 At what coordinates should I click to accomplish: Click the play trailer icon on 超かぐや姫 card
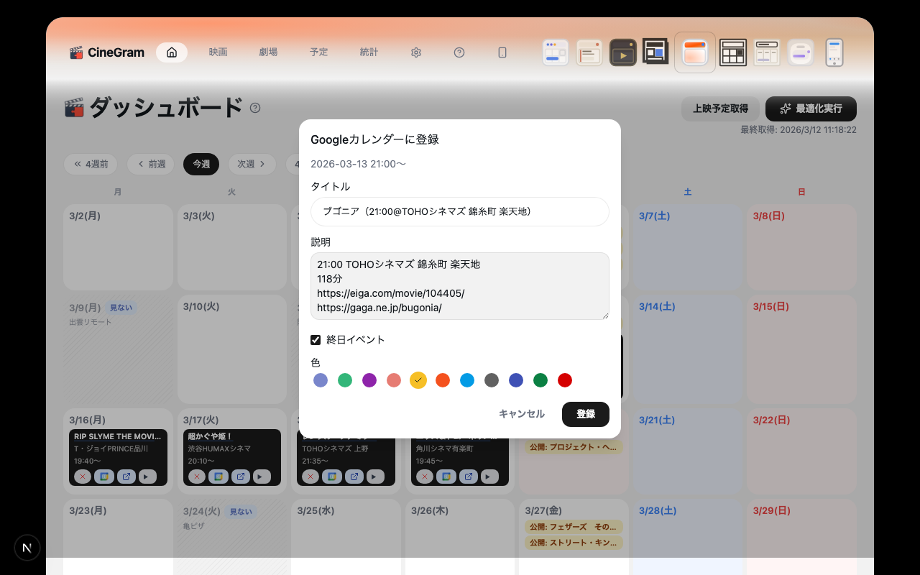point(260,476)
